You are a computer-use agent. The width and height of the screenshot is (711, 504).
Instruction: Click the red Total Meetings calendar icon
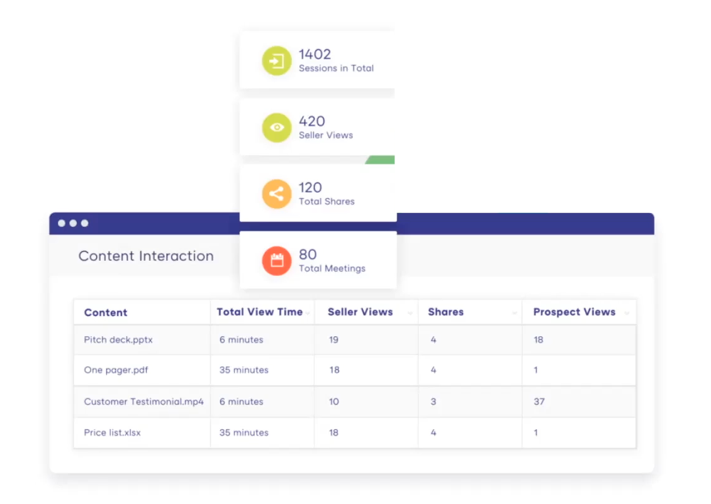(x=277, y=261)
